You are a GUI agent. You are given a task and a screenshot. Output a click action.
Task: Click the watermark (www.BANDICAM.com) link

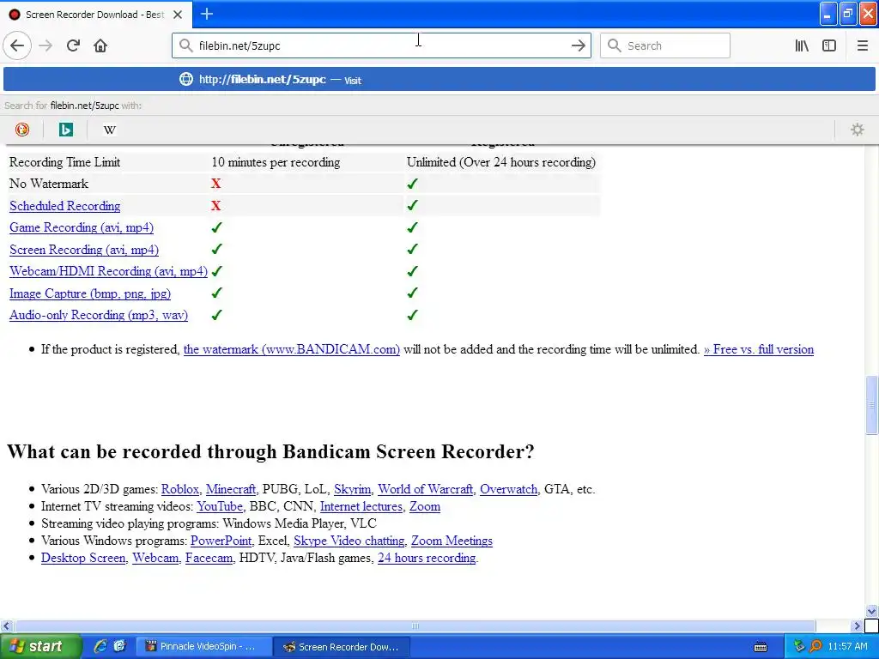click(292, 350)
